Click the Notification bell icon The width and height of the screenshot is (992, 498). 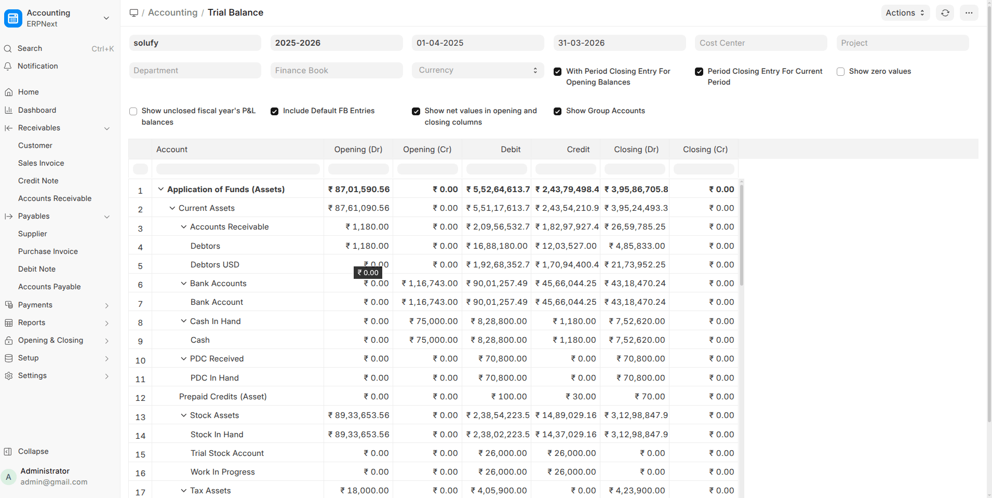coord(8,66)
